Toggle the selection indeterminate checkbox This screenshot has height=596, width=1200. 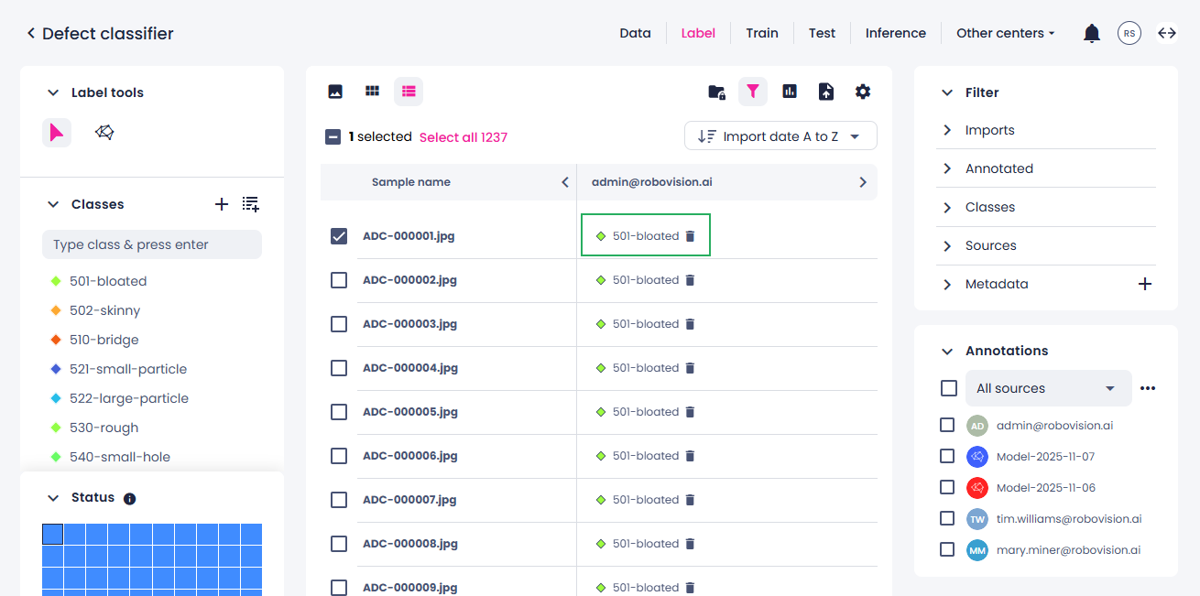tap(333, 137)
